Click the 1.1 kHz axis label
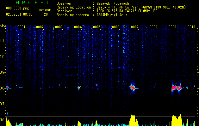Image resolution: width=199 pixels, height=126 pixels. [x=3, y=41]
